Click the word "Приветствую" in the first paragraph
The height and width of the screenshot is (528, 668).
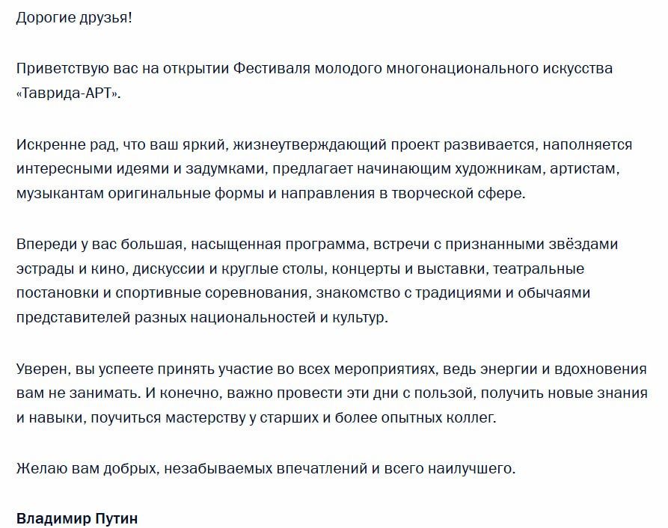pyautogui.click(x=61, y=68)
